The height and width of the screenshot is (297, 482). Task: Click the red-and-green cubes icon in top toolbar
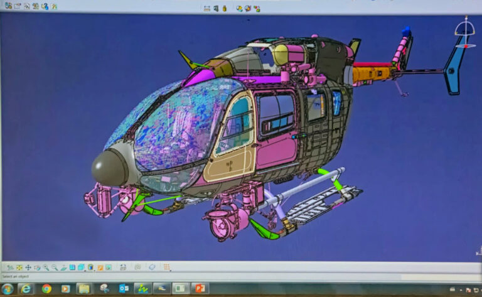coord(257,9)
